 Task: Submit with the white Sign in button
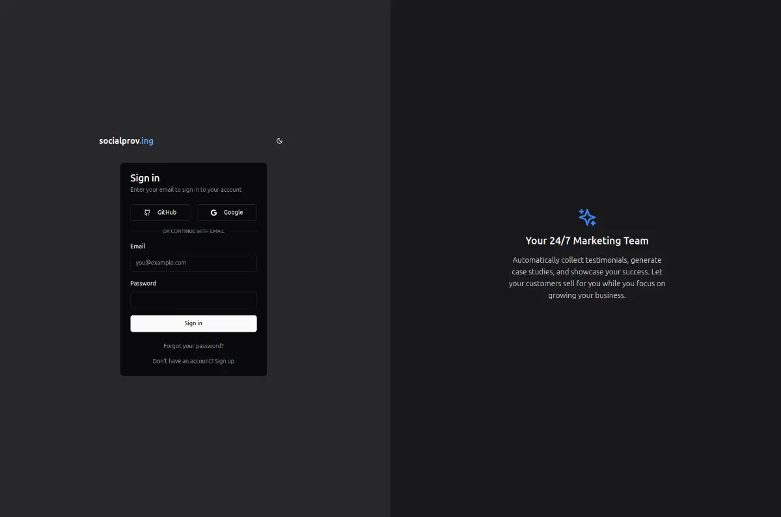pyautogui.click(x=193, y=323)
